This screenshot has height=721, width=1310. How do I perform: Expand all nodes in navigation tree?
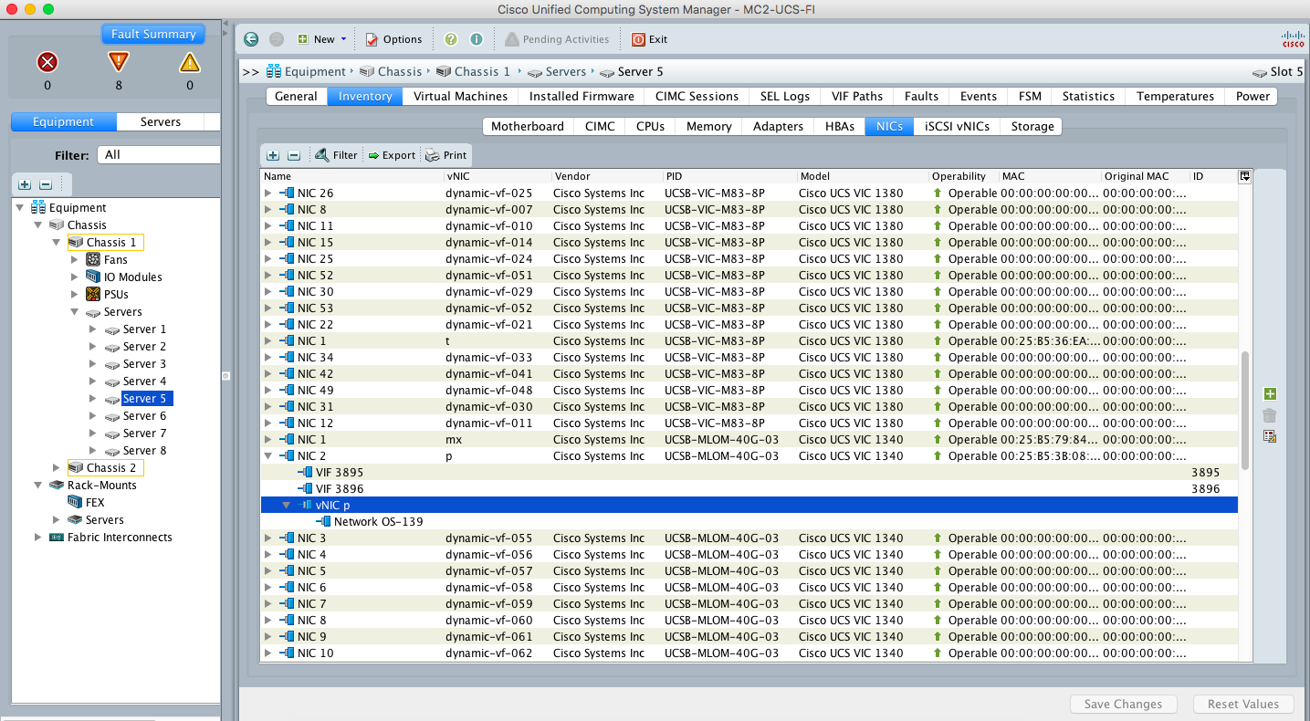(x=25, y=184)
